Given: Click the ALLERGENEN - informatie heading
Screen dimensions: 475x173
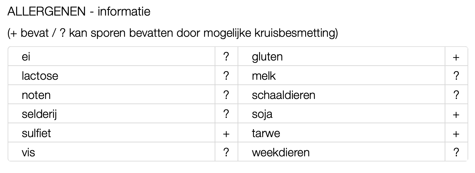Looking at the screenshot, I should [79, 12].
